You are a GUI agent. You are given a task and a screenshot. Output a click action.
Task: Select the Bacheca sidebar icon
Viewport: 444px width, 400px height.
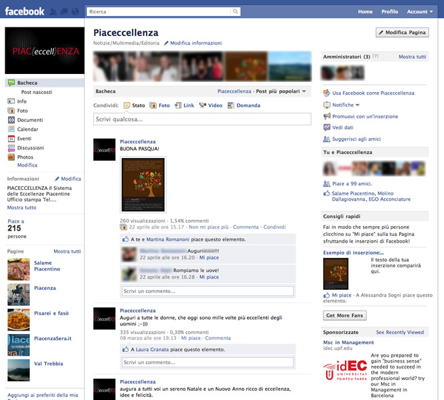coord(11,83)
